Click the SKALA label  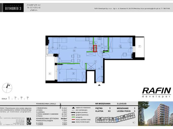[4, 99]
